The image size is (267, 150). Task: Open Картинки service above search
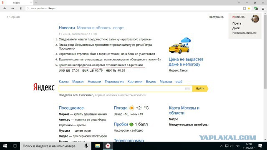135,82
